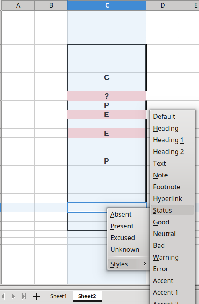Switch to the Sheet1 tab
The image size is (199, 304).
(x=58, y=296)
